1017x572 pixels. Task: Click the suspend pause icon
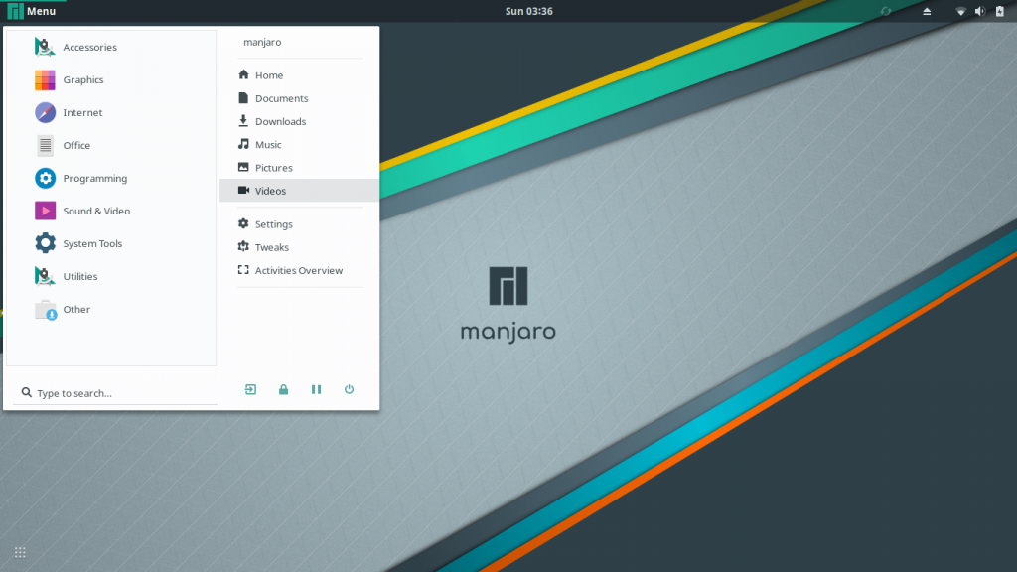(316, 389)
